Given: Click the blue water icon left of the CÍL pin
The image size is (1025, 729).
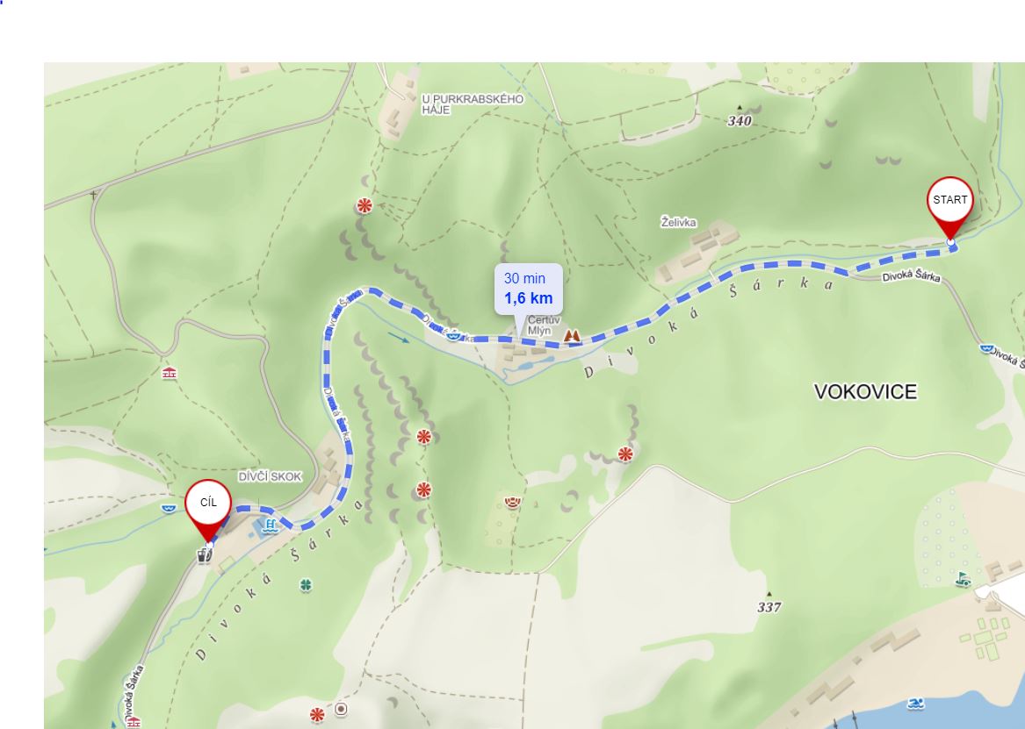Looking at the screenshot, I should pos(169,508).
